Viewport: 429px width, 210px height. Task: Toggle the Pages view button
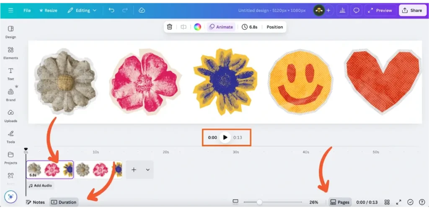coord(340,202)
